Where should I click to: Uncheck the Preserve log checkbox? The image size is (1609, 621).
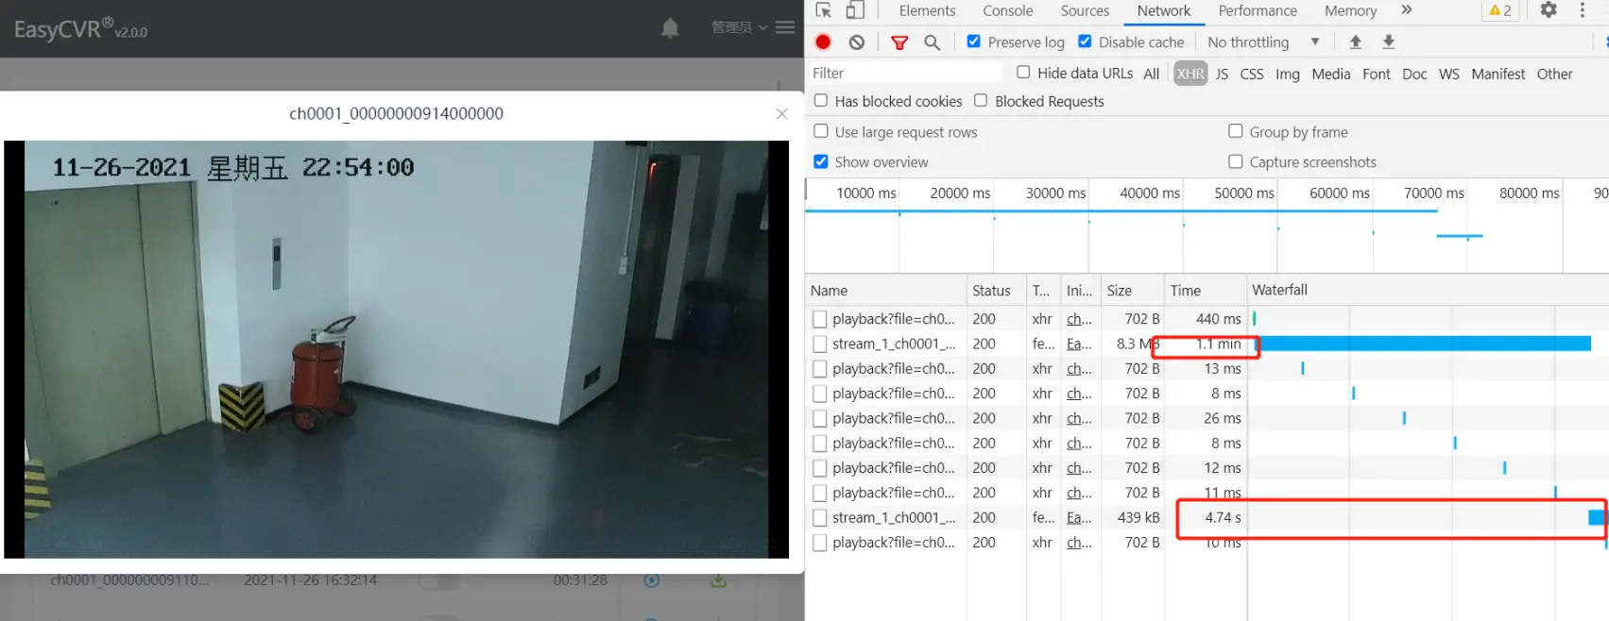(x=973, y=42)
